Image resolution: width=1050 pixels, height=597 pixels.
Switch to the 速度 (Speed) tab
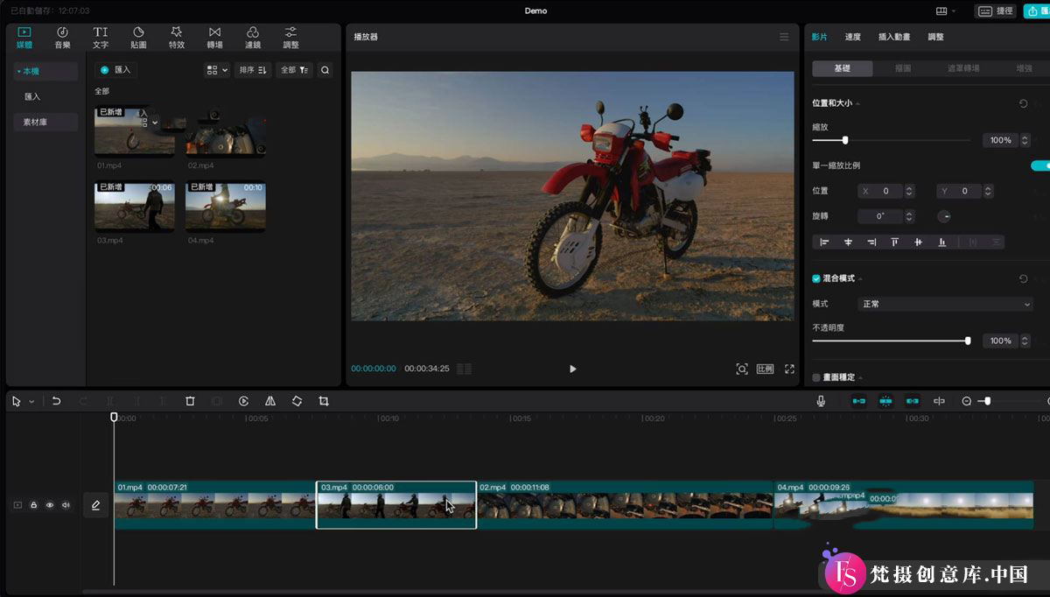coord(853,37)
